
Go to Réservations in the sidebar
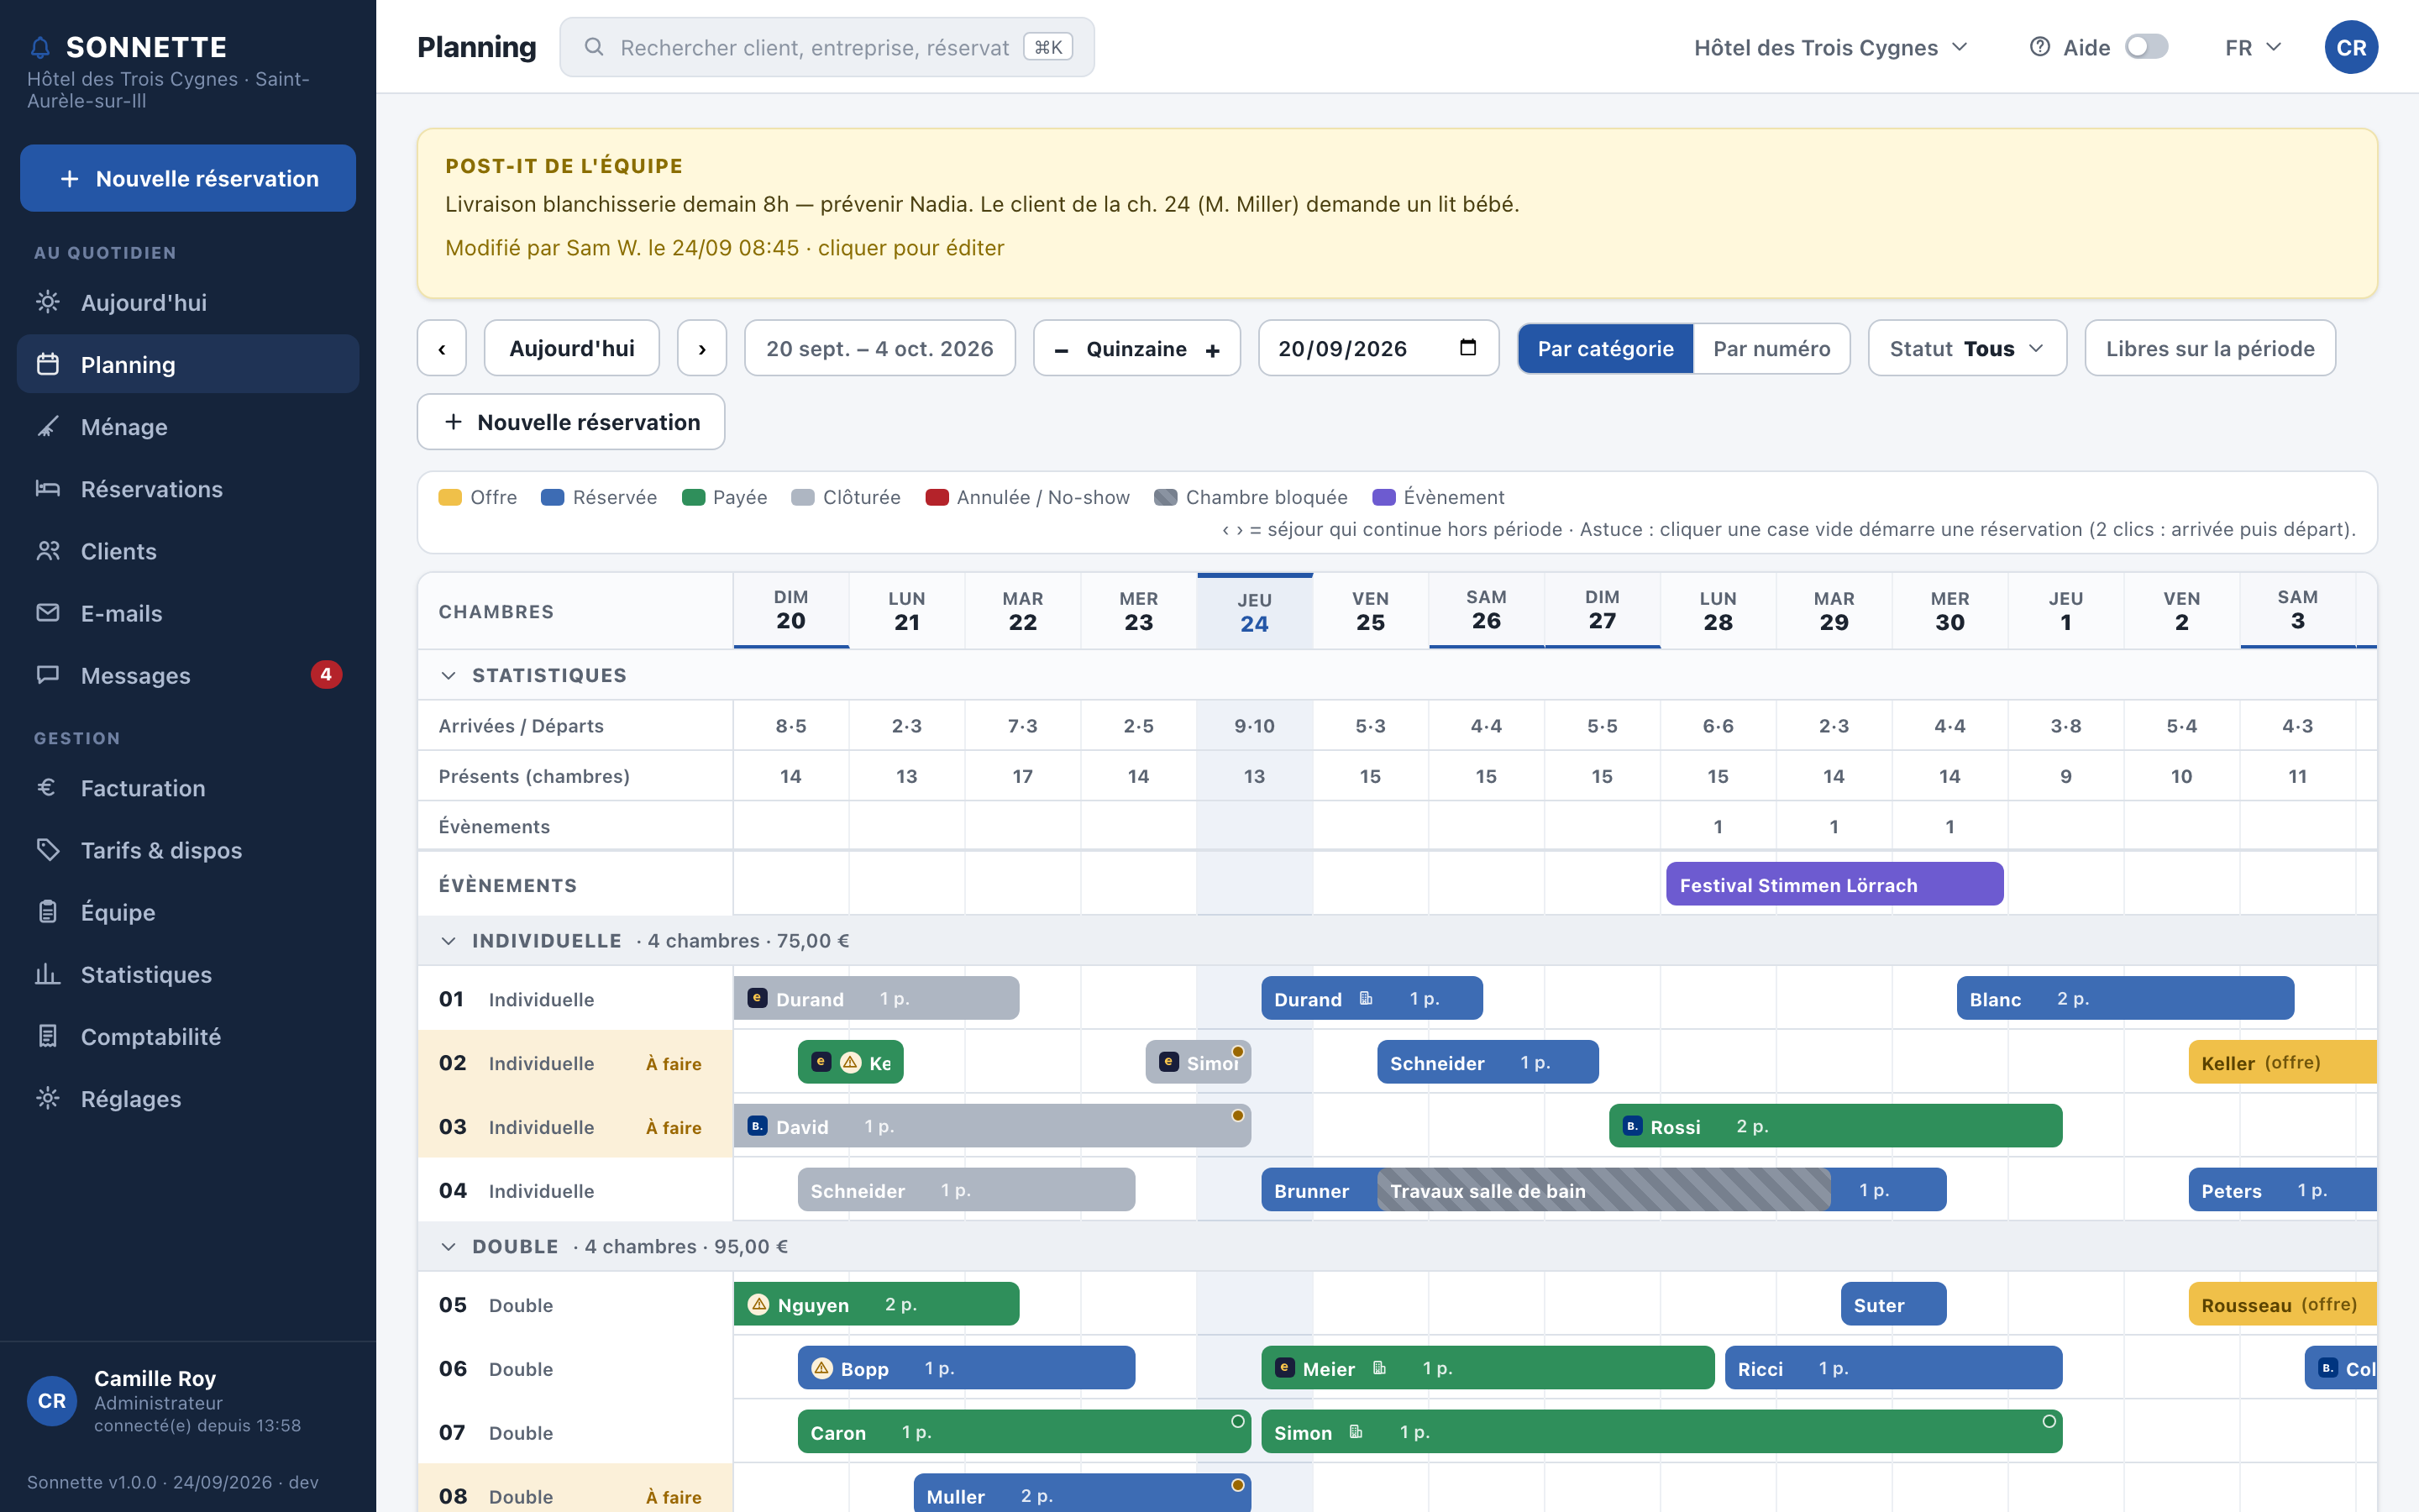click(x=188, y=489)
